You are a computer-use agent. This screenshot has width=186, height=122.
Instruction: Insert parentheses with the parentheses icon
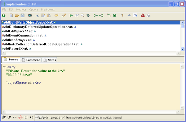coord(32,117)
